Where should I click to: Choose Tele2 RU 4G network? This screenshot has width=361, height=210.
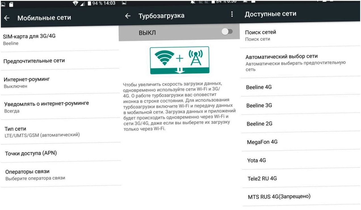pos(301,179)
